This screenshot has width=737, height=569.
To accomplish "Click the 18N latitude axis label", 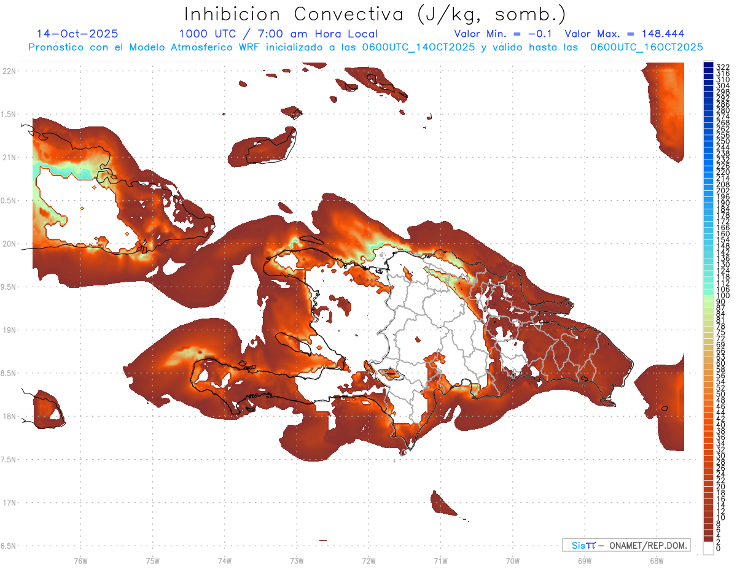I will 9,416.
